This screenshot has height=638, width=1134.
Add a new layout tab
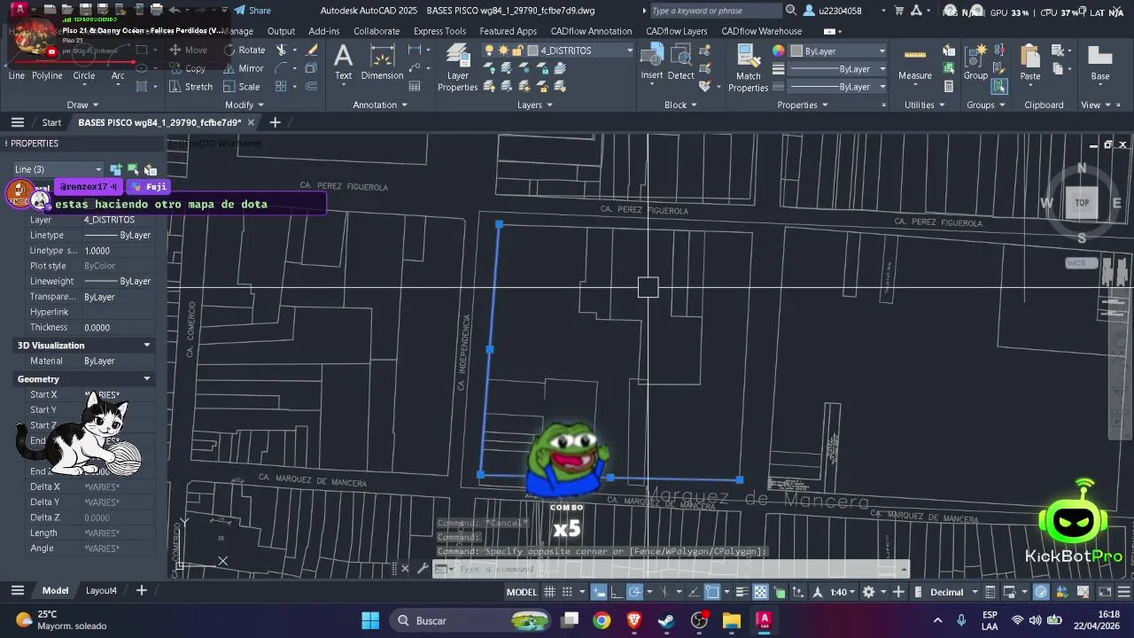(141, 590)
